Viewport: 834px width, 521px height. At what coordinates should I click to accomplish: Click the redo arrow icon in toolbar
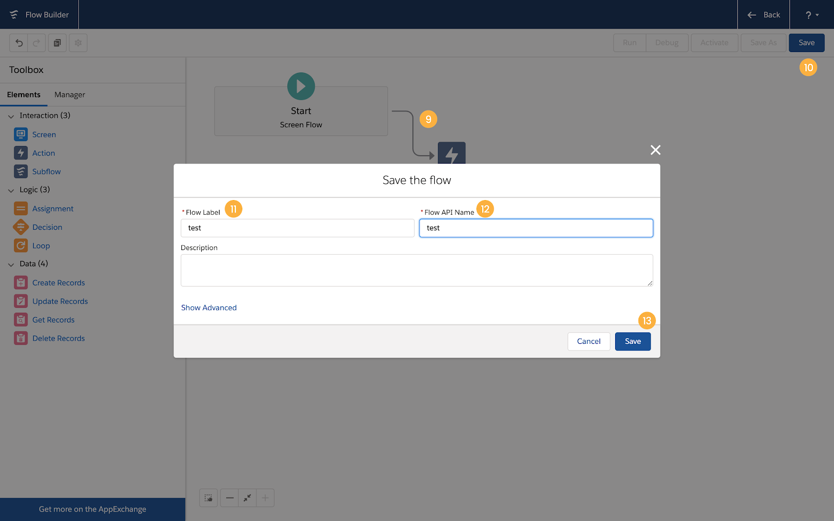[36, 43]
